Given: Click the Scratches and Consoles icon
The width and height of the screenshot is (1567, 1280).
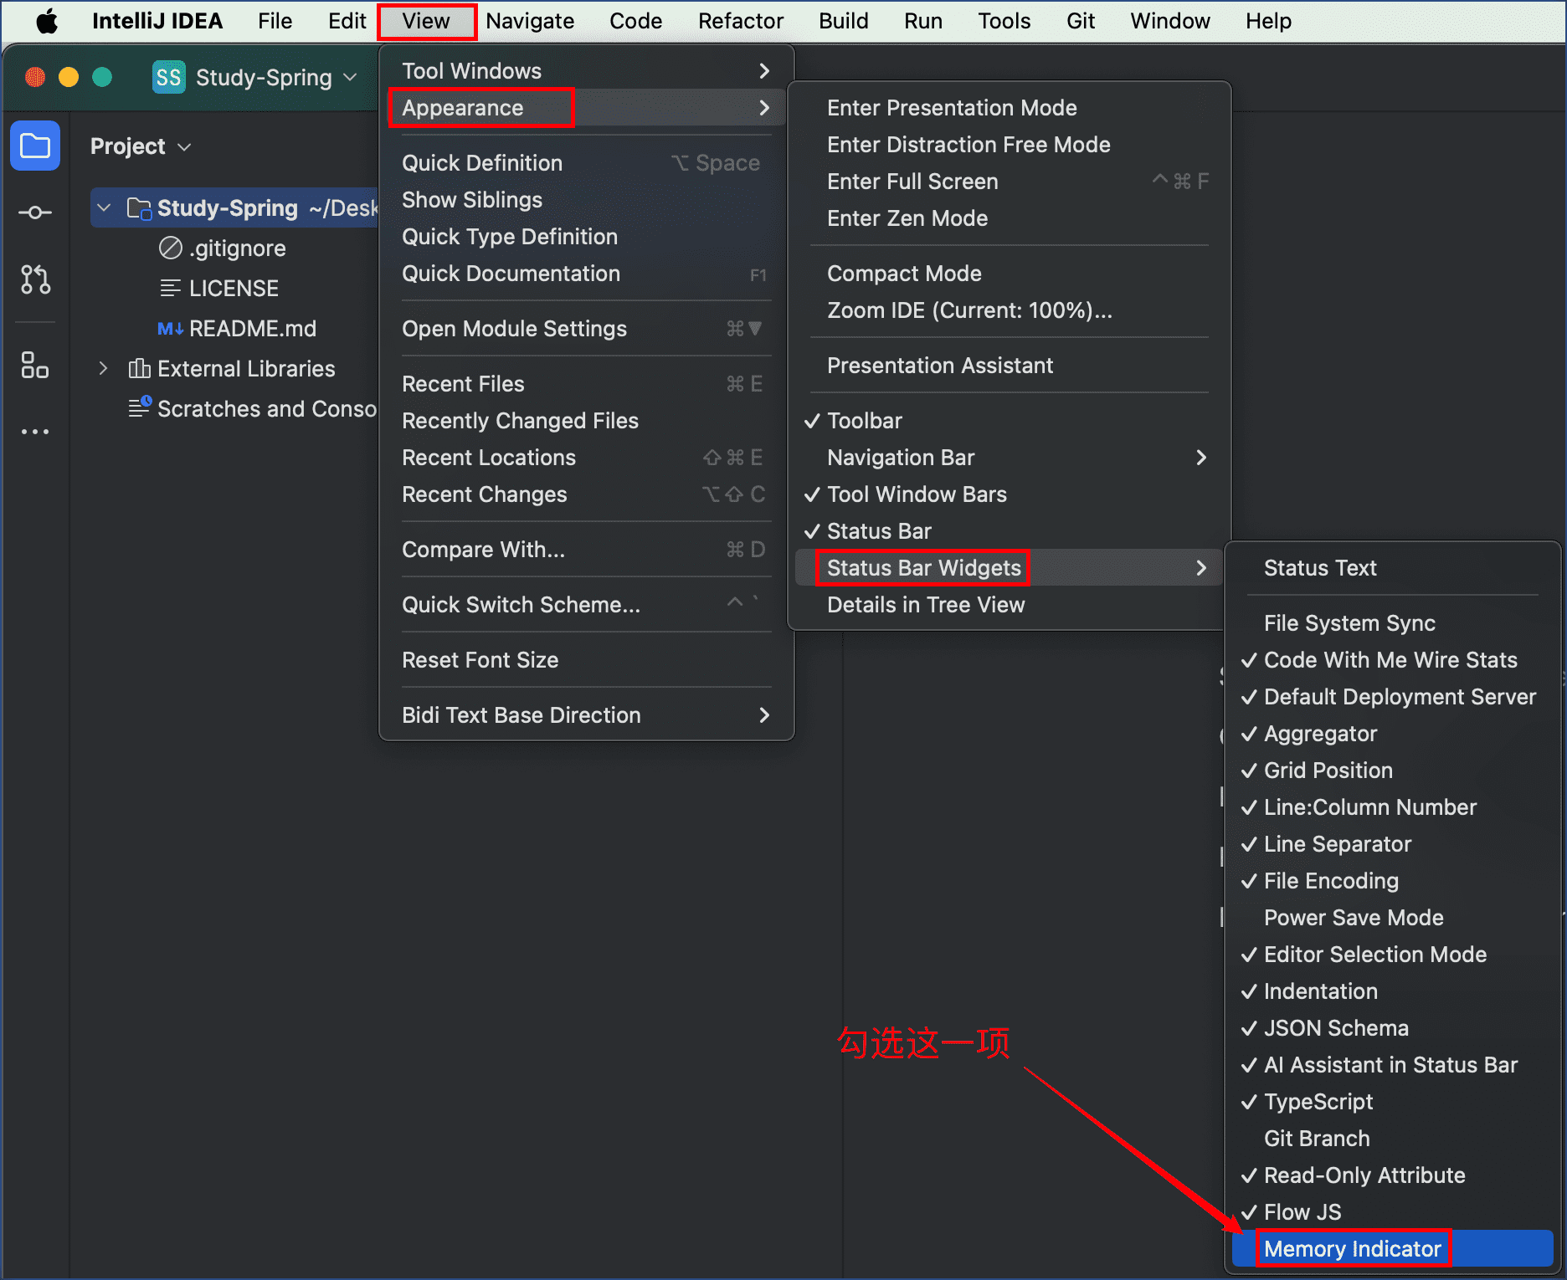Looking at the screenshot, I should [x=139, y=407].
